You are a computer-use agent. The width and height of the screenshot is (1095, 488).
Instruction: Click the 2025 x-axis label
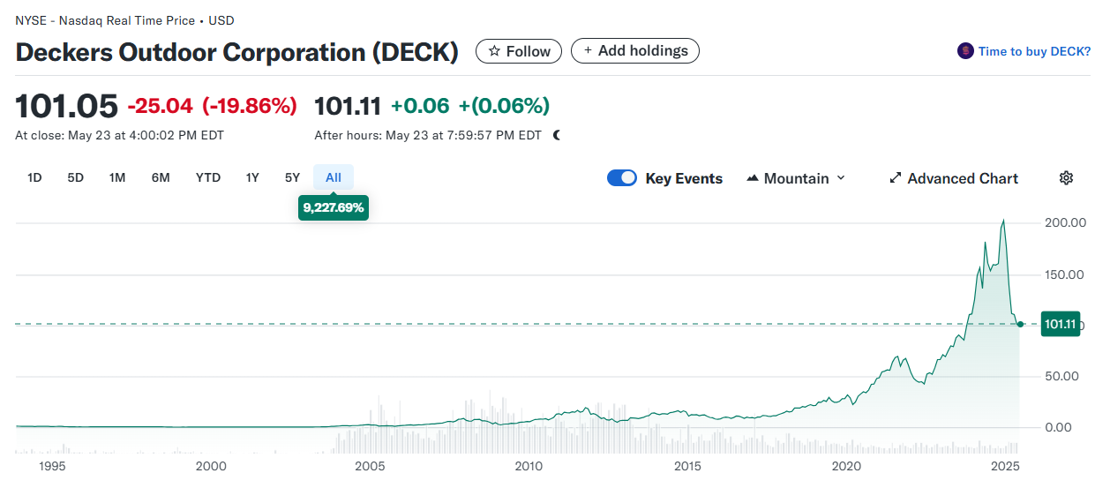(x=1005, y=466)
